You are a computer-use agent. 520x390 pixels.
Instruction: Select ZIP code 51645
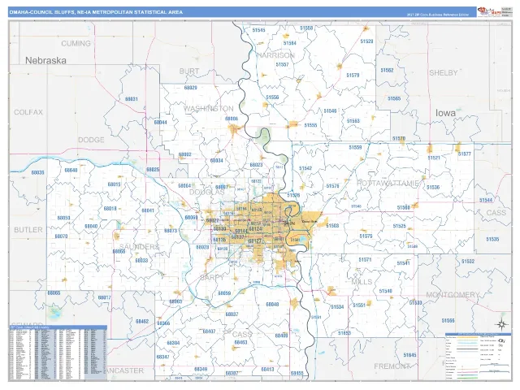click(x=409, y=355)
